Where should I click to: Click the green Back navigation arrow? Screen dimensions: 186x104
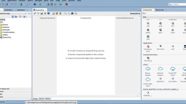[x=21, y=4]
